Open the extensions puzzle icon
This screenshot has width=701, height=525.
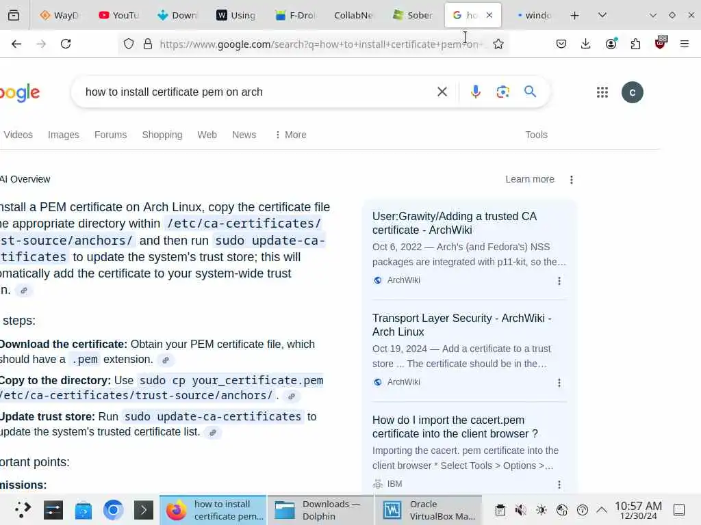tap(635, 44)
